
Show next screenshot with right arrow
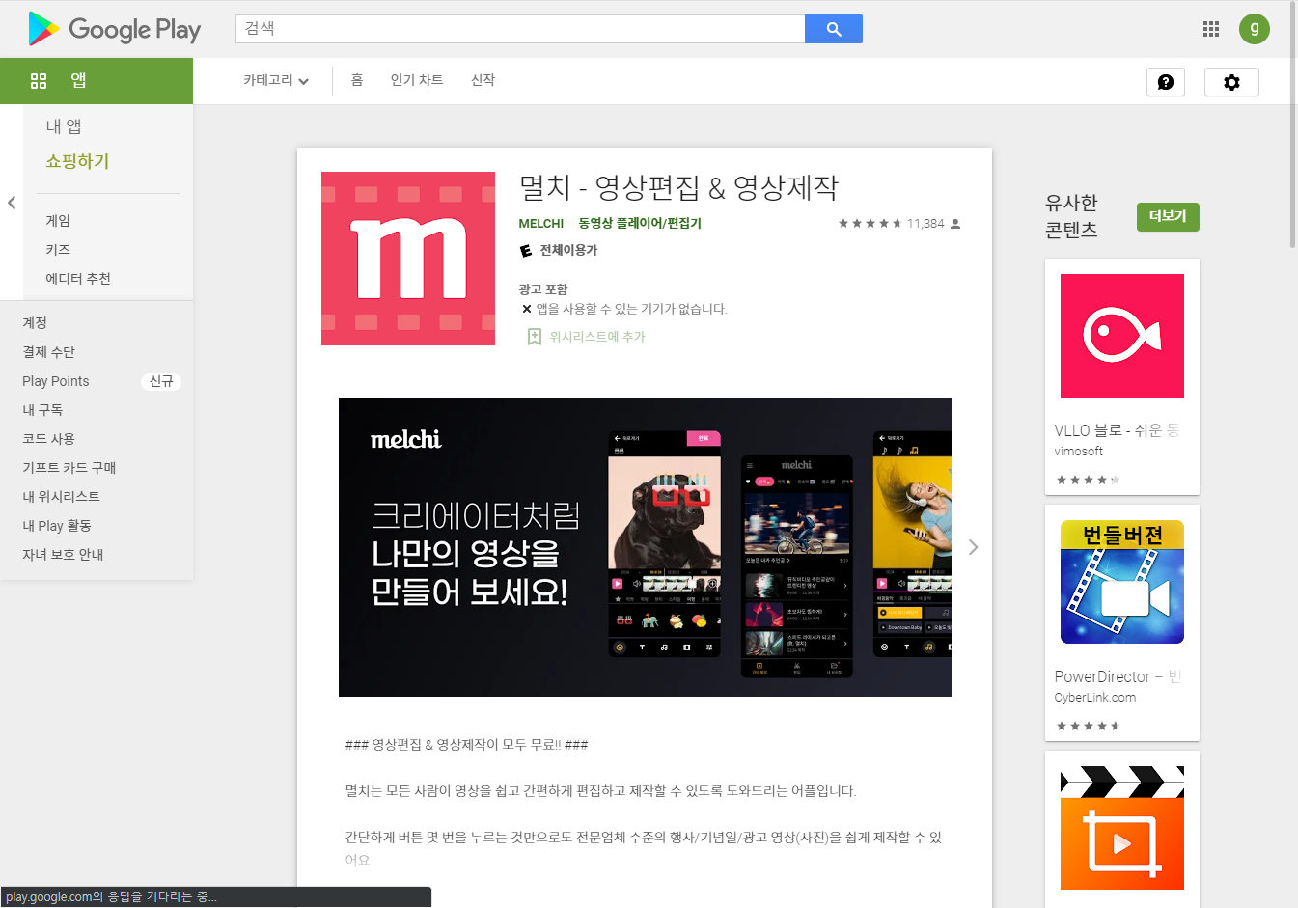(x=973, y=547)
